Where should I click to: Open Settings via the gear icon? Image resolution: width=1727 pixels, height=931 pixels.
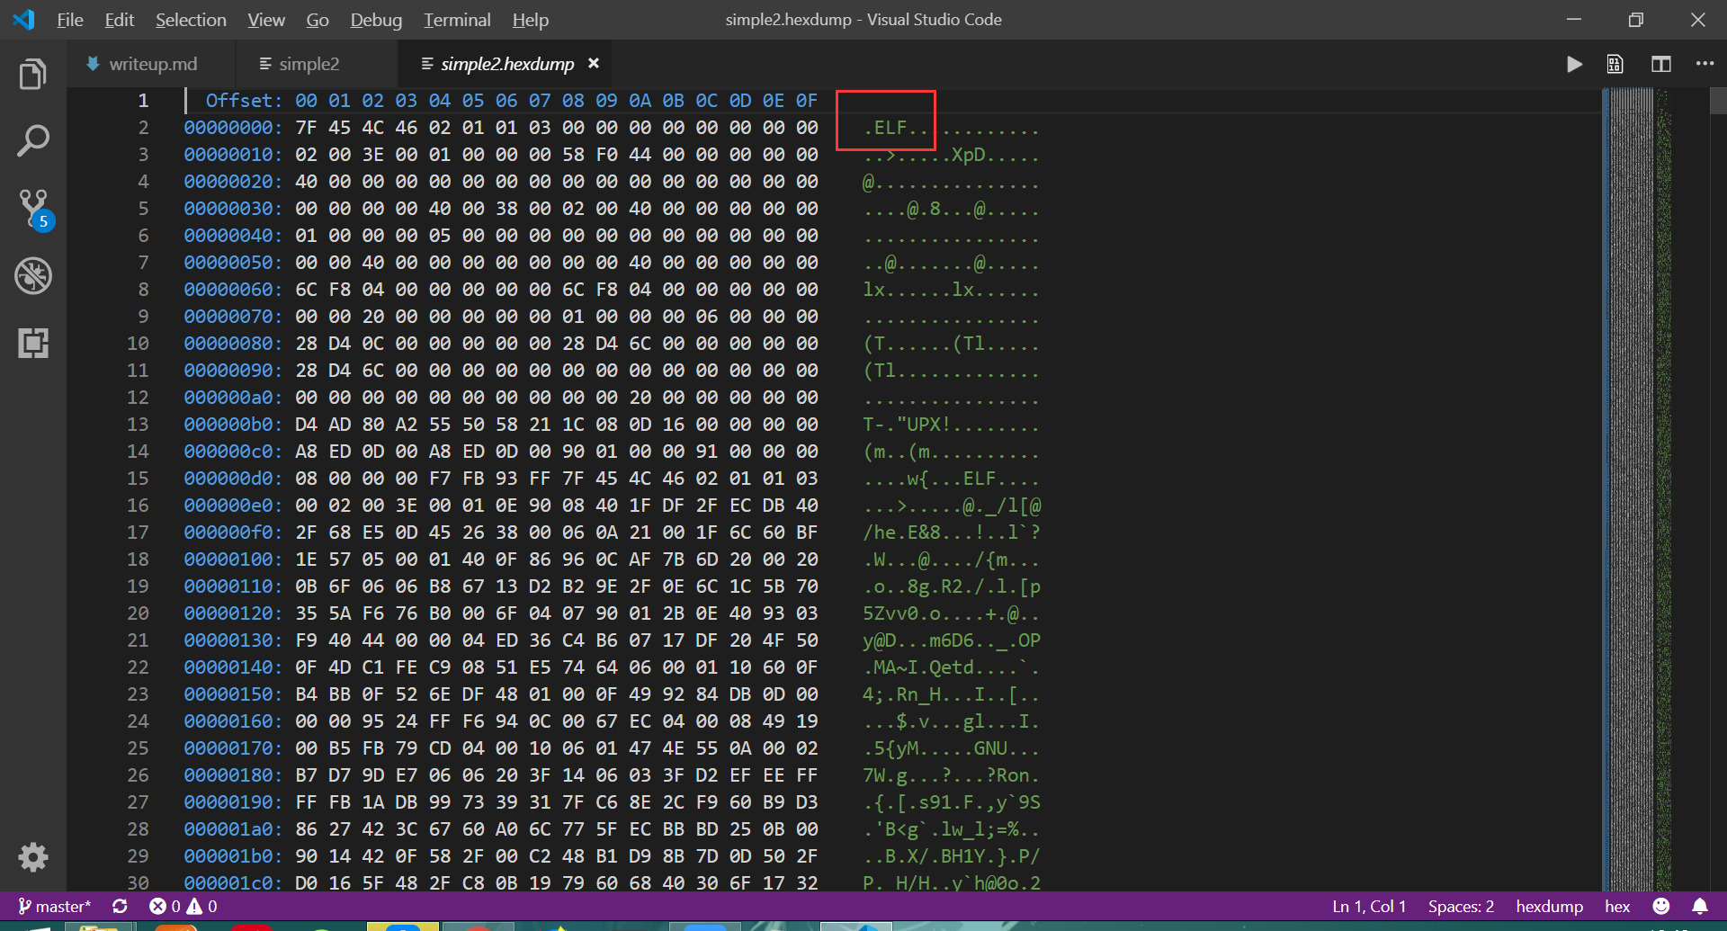point(33,857)
